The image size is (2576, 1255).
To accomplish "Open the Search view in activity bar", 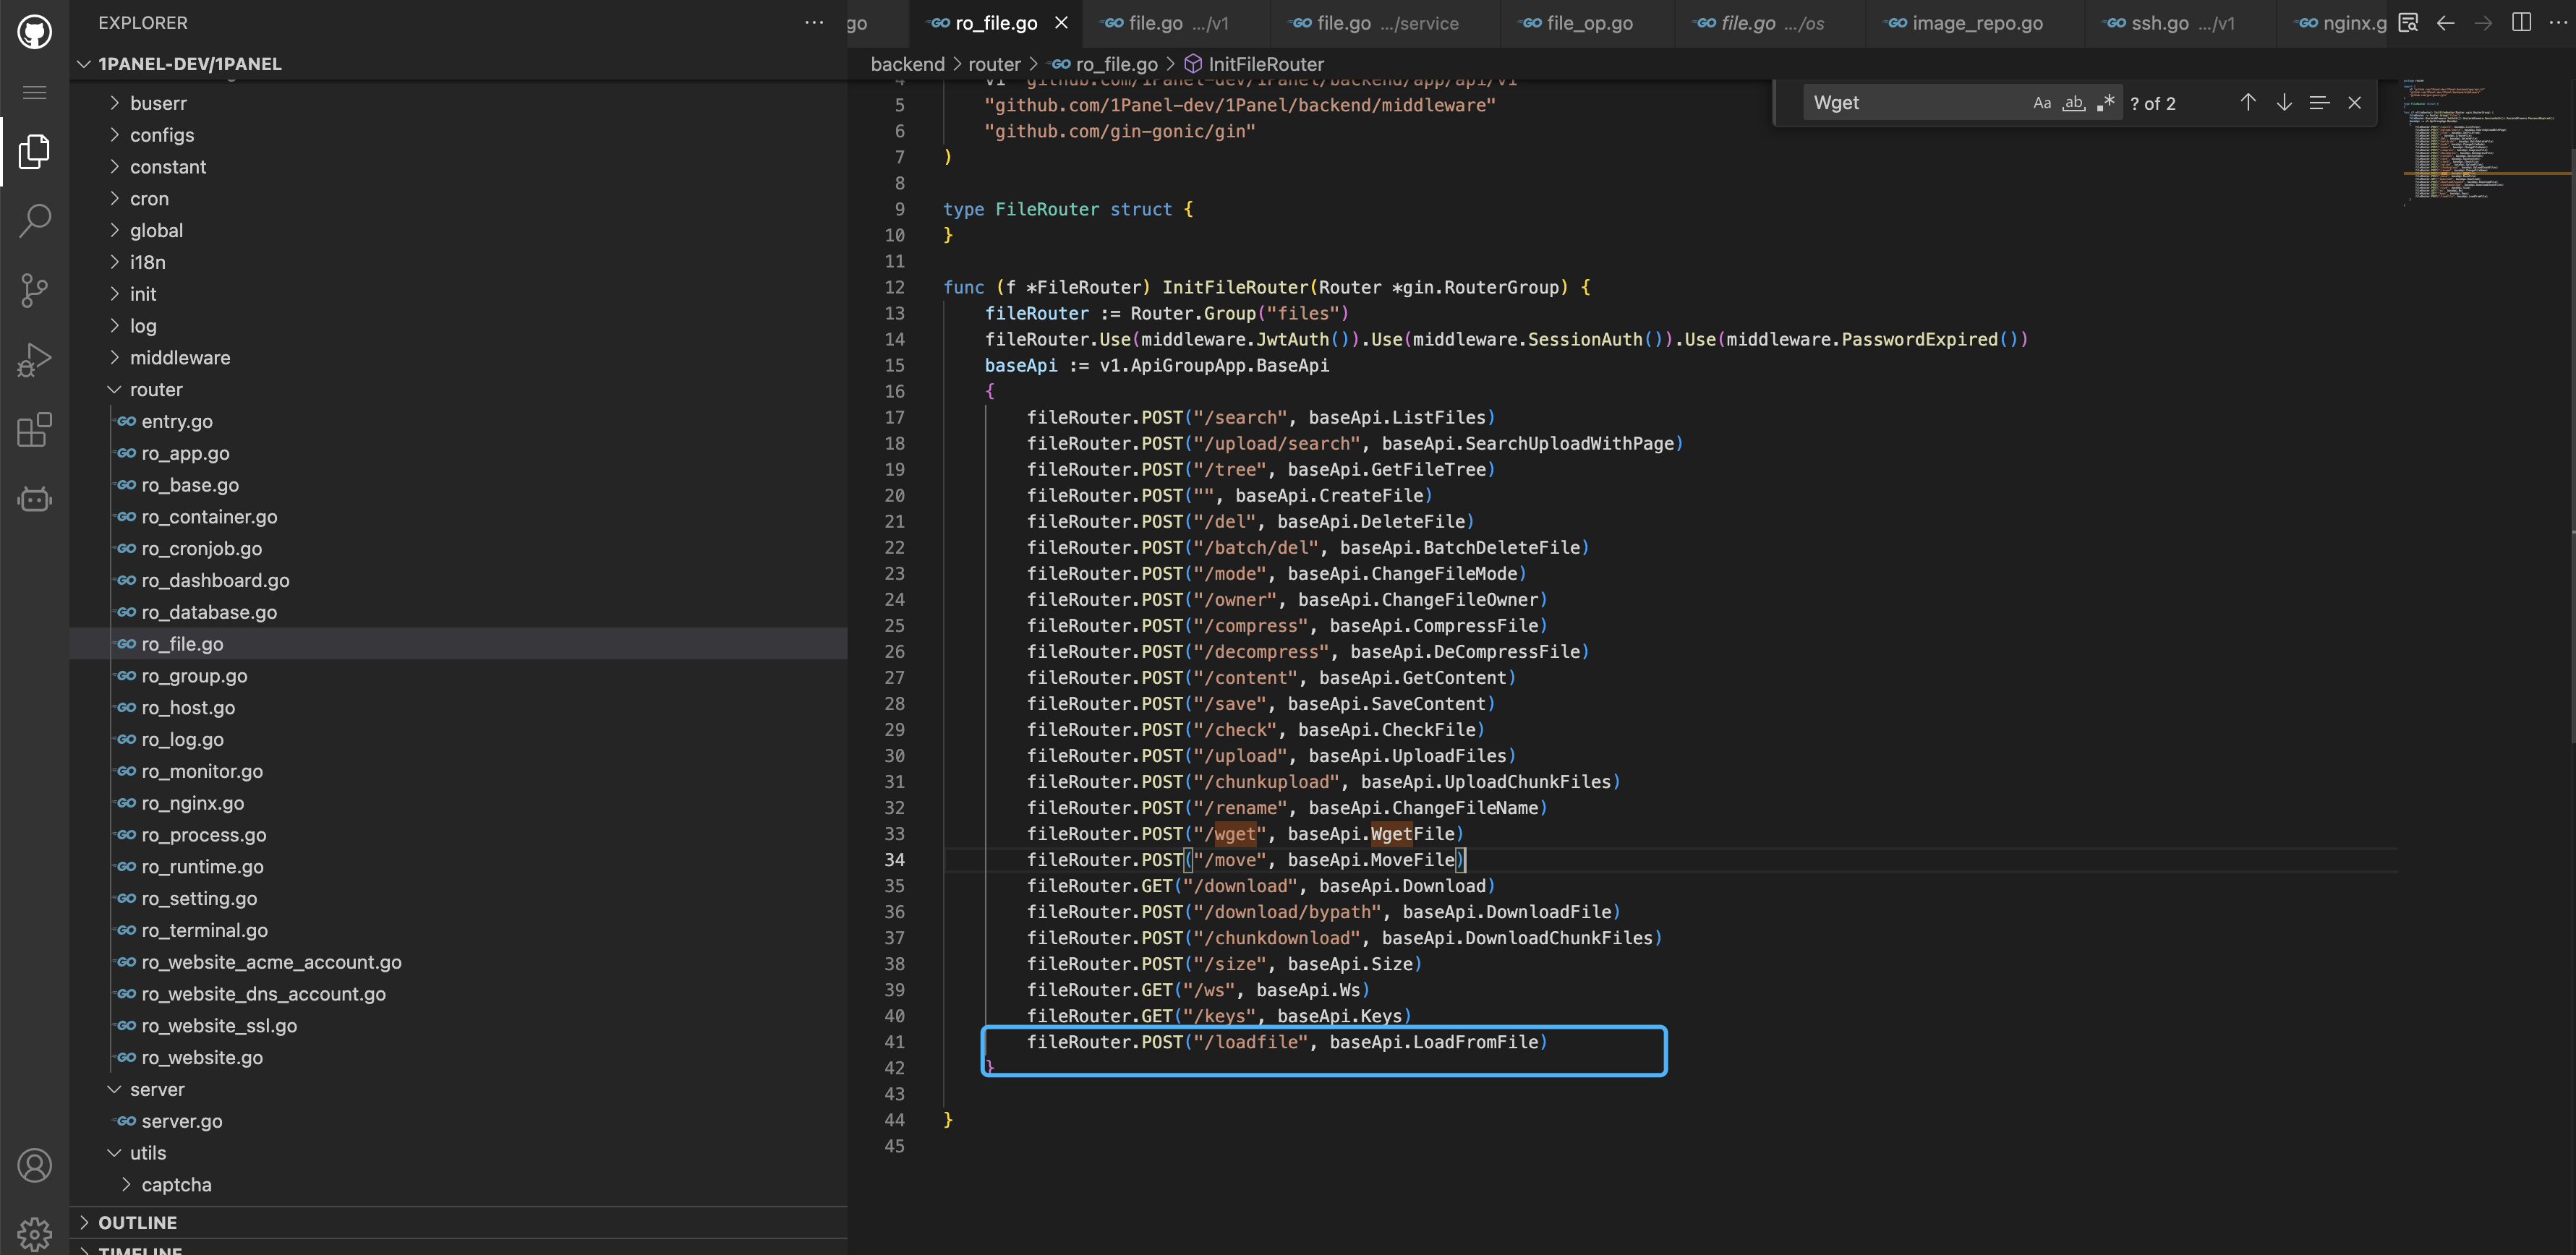I will point(35,221).
